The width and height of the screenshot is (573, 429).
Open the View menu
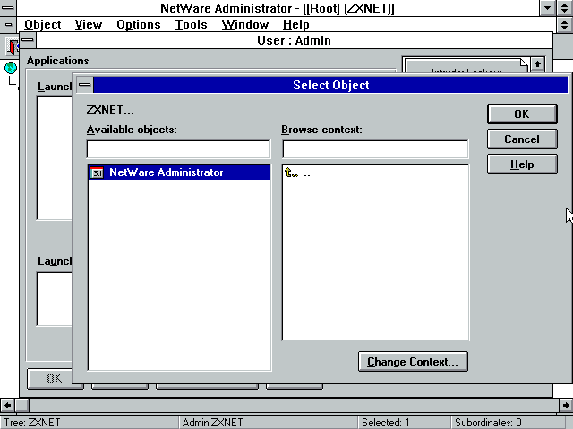[x=89, y=24]
